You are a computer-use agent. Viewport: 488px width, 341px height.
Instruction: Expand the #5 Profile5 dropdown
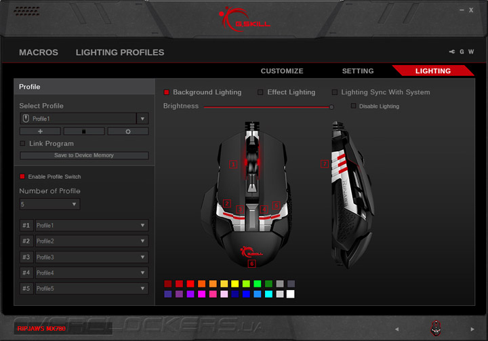point(91,288)
